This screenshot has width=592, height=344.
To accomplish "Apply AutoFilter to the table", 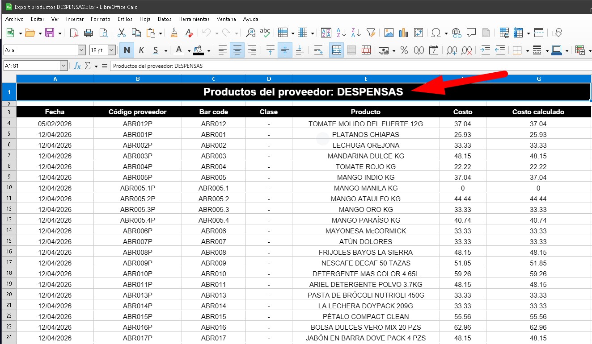I will 370,33.
